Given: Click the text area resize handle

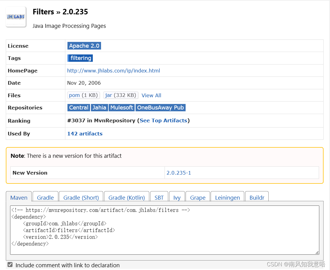Looking at the screenshot, I should (317, 253).
